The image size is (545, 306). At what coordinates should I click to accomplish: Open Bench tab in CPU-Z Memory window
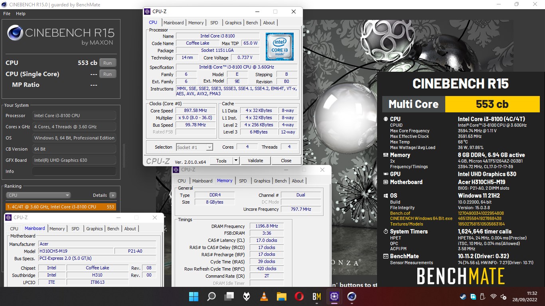pos(281,181)
